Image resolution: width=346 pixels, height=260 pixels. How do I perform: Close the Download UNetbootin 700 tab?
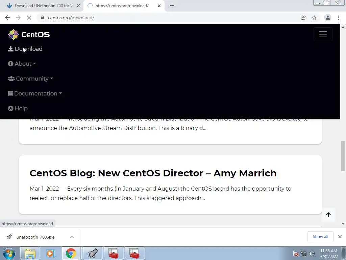coord(78,6)
